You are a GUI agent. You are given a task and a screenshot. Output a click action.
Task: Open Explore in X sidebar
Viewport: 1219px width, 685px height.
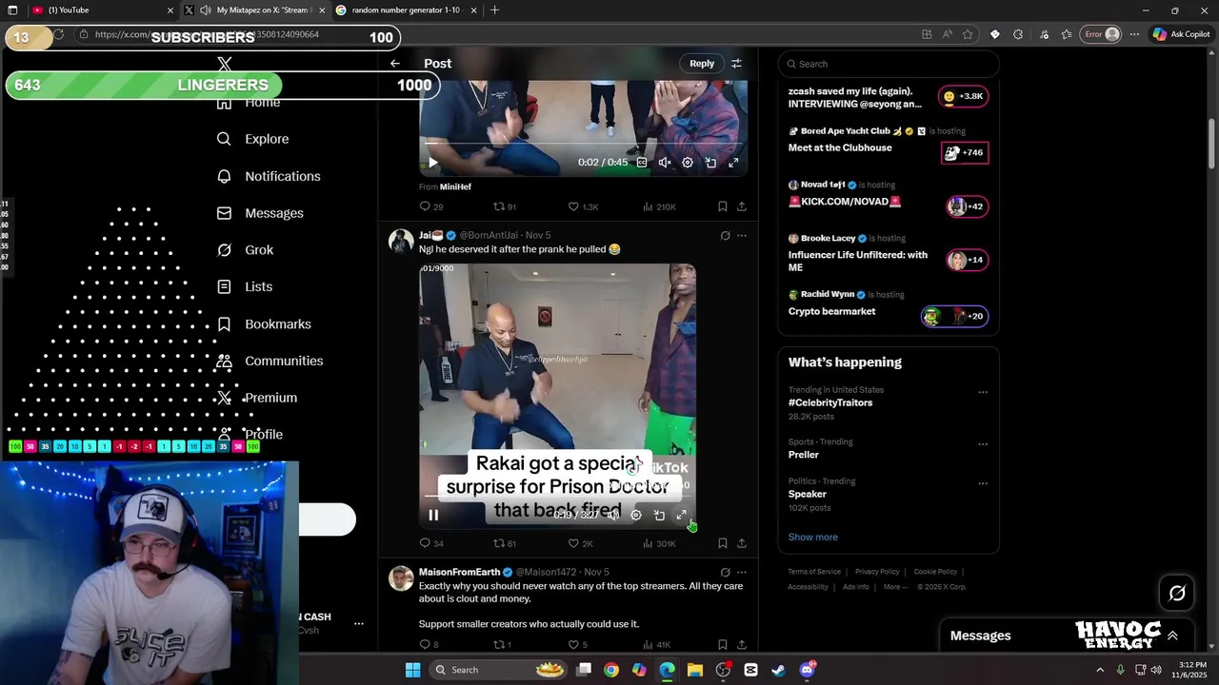pos(253,139)
